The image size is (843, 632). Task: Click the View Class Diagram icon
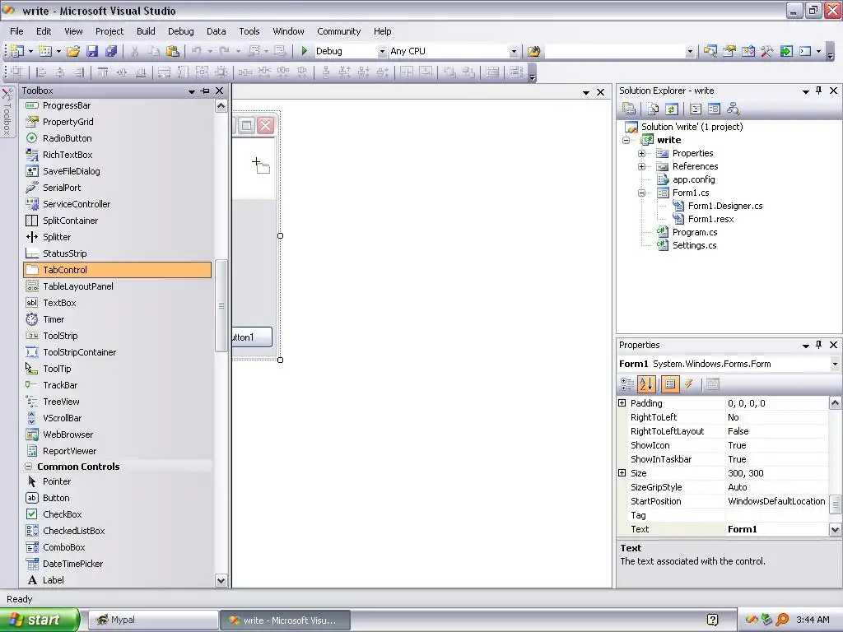tap(733, 109)
